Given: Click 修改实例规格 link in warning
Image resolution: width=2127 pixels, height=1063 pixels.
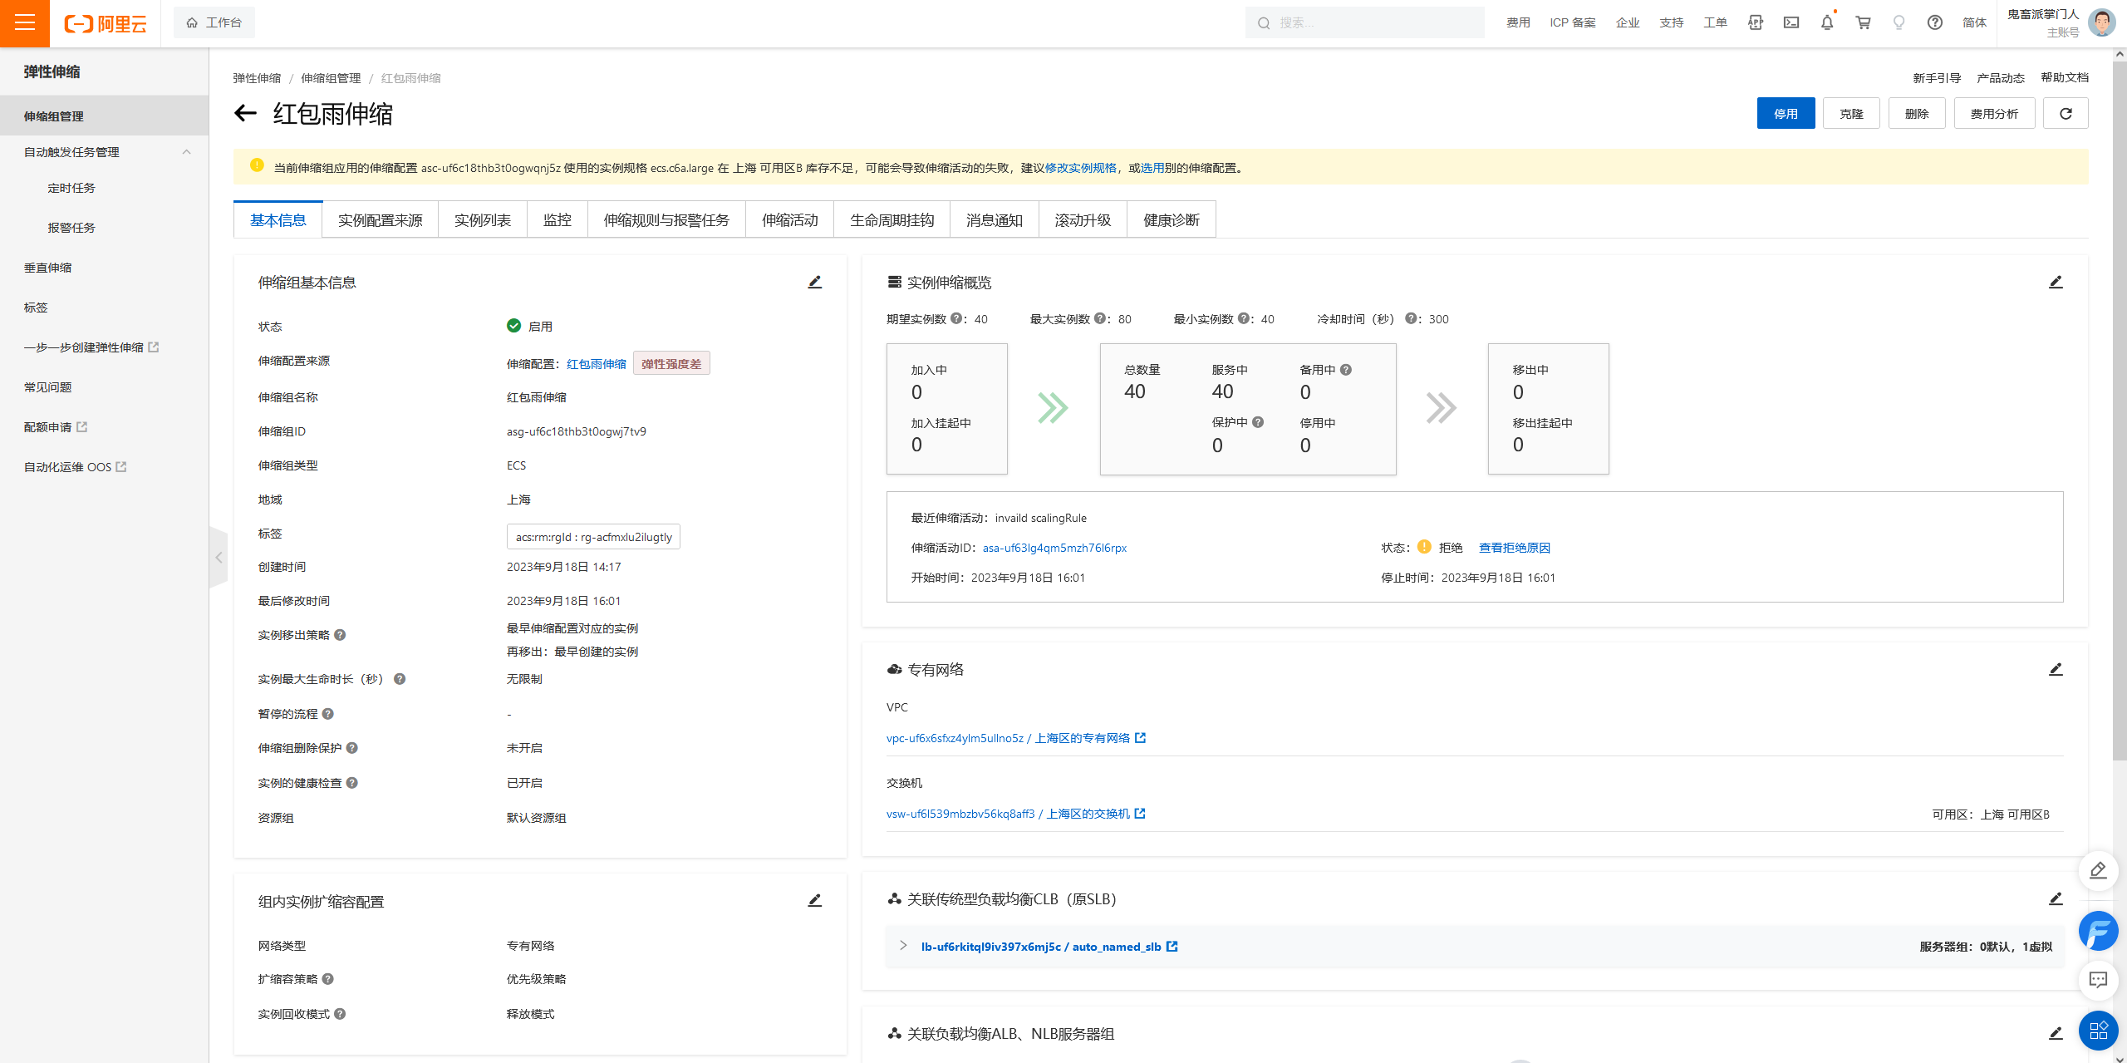Looking at the screenshot, I should [1080, 168].
